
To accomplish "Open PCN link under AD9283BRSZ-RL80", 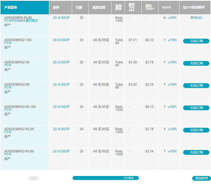I will (x=8, y=155).
